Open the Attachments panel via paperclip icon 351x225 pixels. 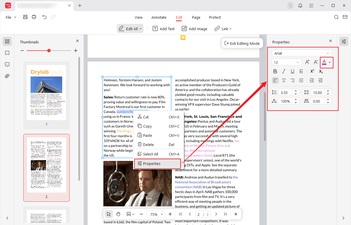click(x=7, y=76)
